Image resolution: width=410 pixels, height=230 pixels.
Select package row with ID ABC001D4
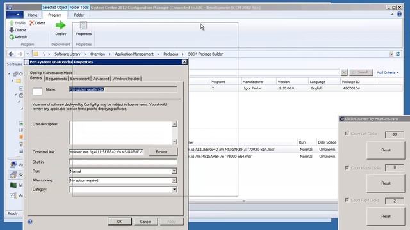(295, 88)
